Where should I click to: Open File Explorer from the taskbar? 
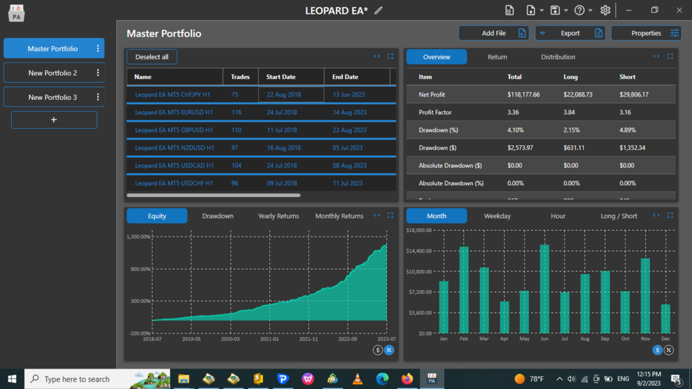(x=184, y=379)
